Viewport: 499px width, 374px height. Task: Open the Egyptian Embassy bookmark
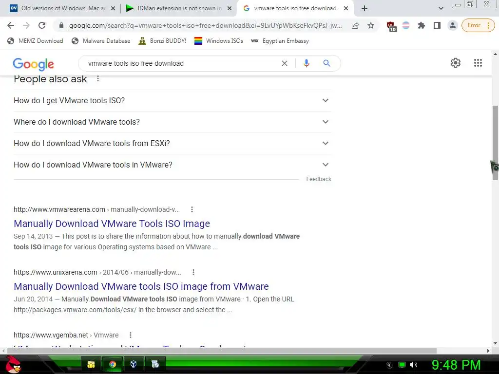pos(280,41)
